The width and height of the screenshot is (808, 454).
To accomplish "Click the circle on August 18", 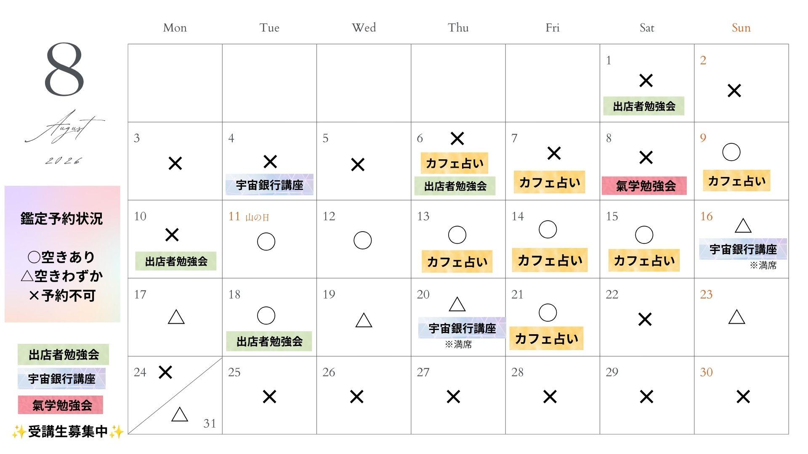I will 266,315.
